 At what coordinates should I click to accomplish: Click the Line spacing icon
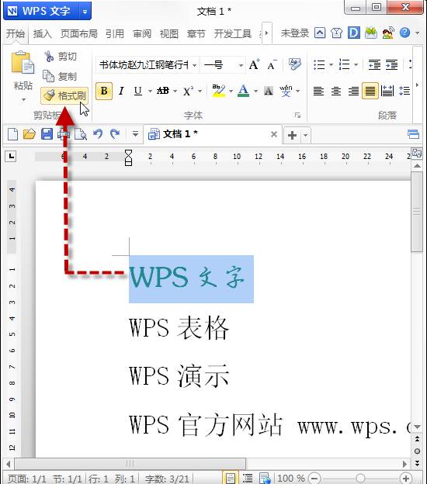click(404, 91)
